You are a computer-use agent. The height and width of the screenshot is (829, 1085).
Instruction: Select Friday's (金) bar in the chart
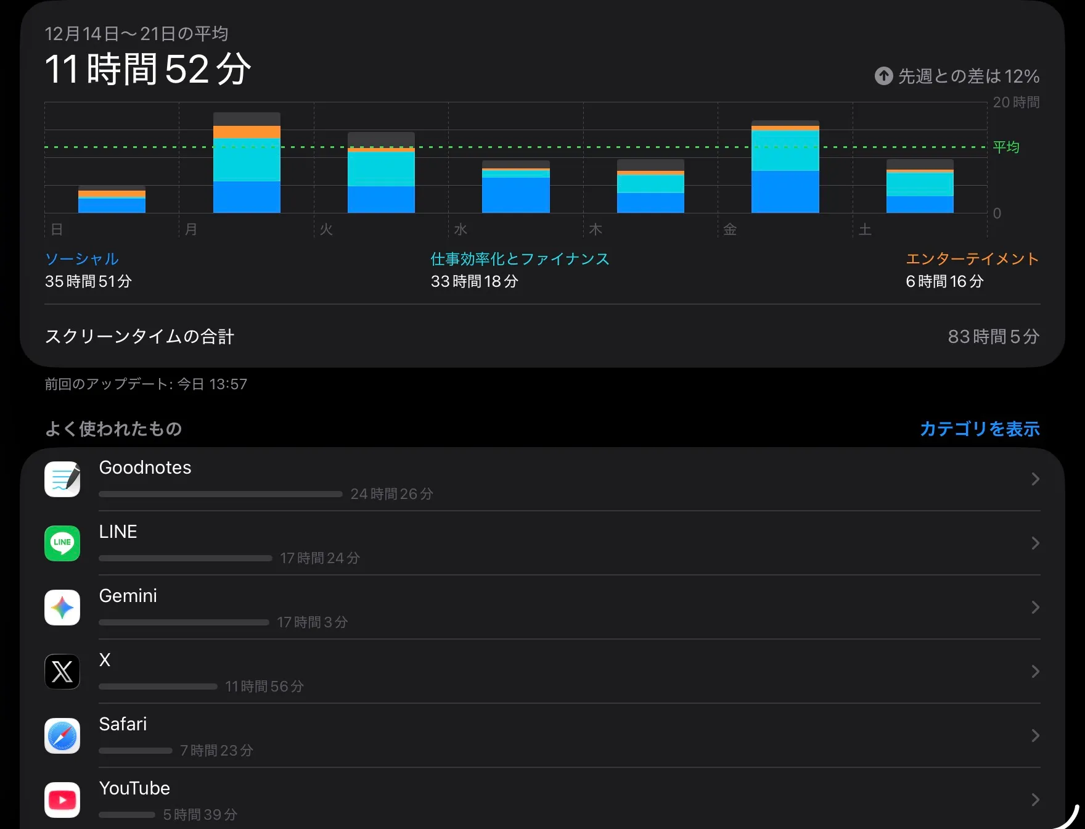[x=785, y=167]
